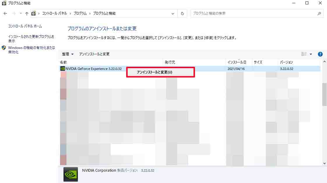Select NVIDIA GeForce Experience 3.22.0.32 row

tap(190, 68)
